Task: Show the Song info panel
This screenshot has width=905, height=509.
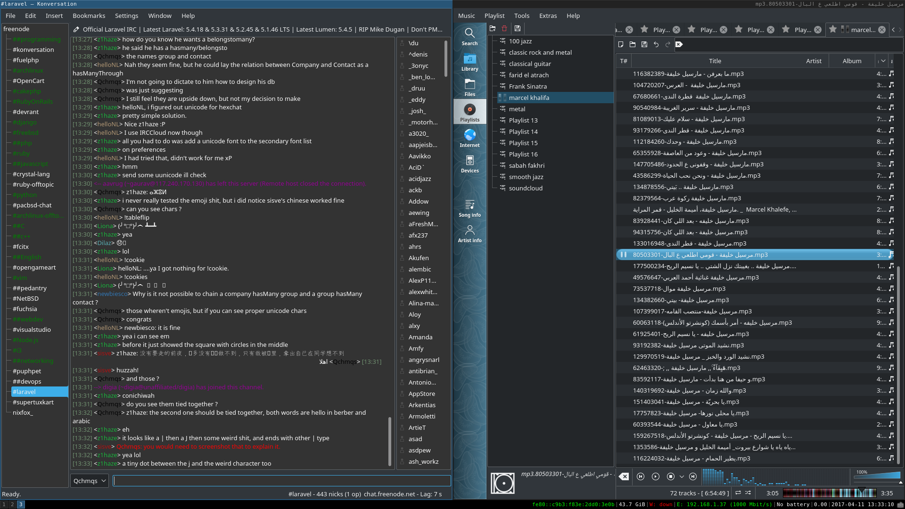Action: (x=469, y=208)
